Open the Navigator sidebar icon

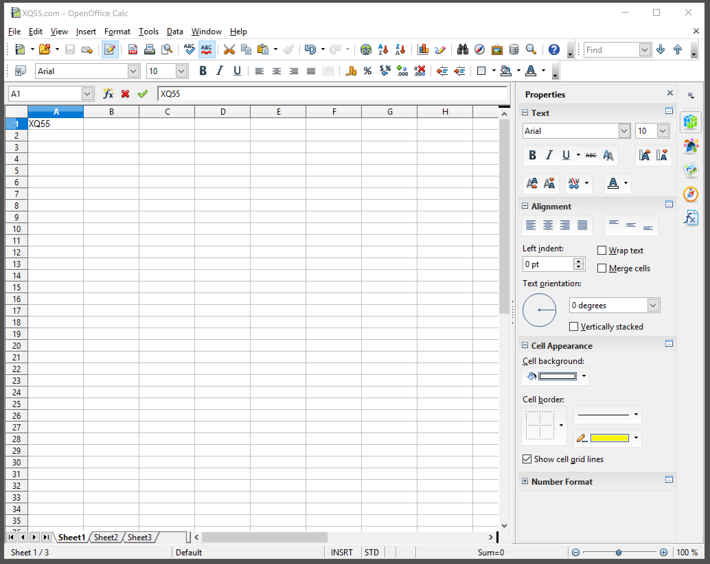point(690,194)
